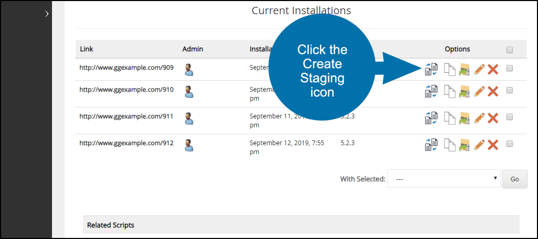This screenshot has width=538, height=239.
Task: Click the Go button
Action: click(515, 179)
